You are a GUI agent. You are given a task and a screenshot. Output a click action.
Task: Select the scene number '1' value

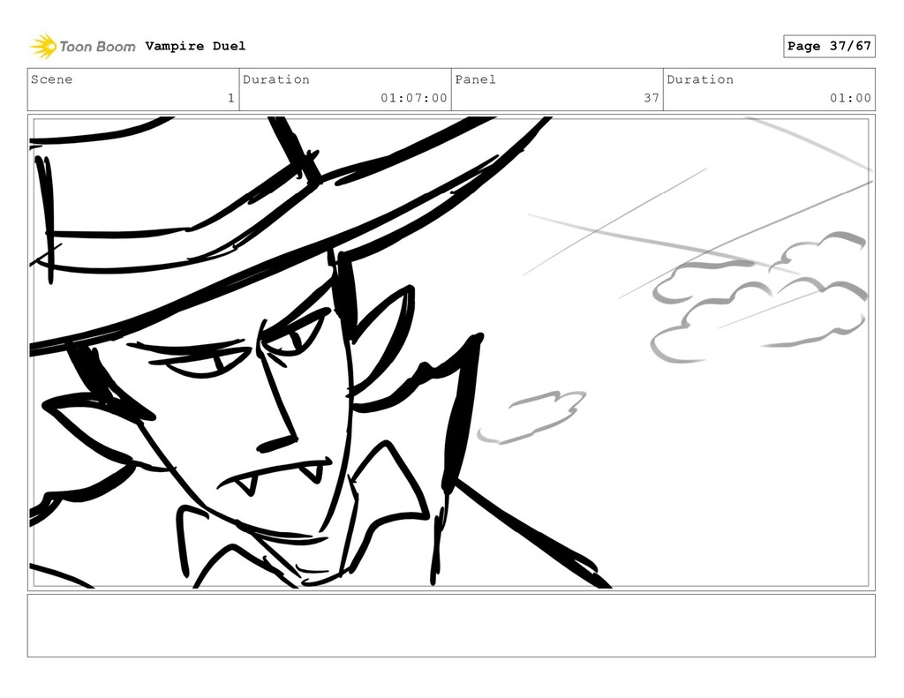coord(231,98)
